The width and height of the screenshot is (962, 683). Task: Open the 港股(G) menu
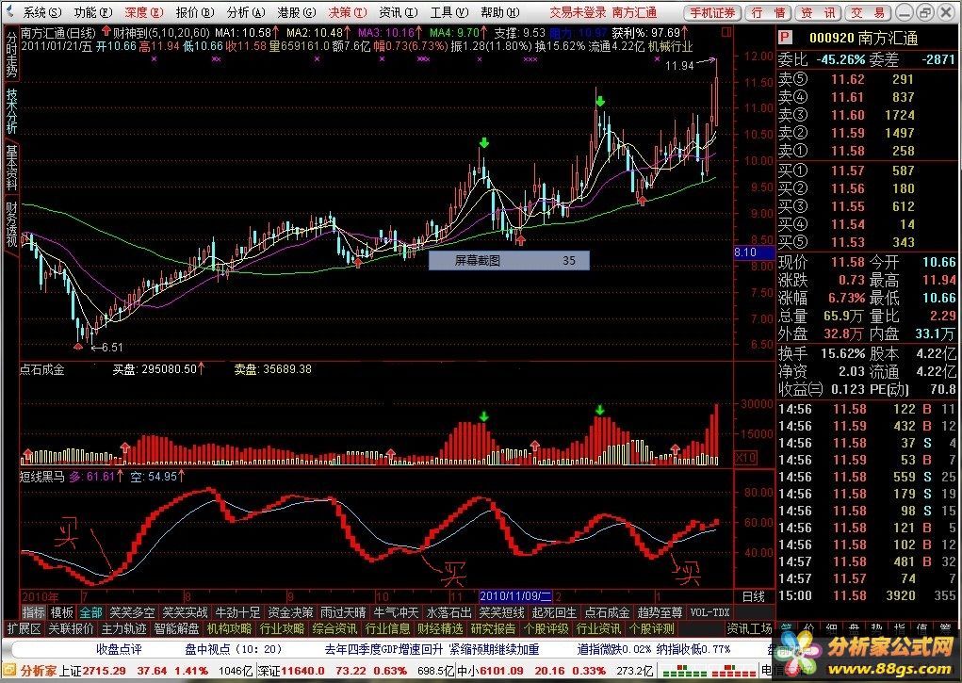tap(297, 12)
